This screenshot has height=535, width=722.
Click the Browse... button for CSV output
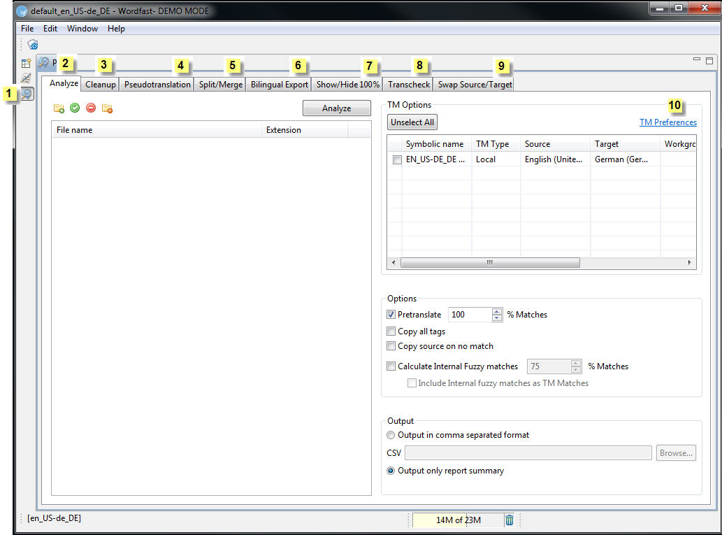676,453
